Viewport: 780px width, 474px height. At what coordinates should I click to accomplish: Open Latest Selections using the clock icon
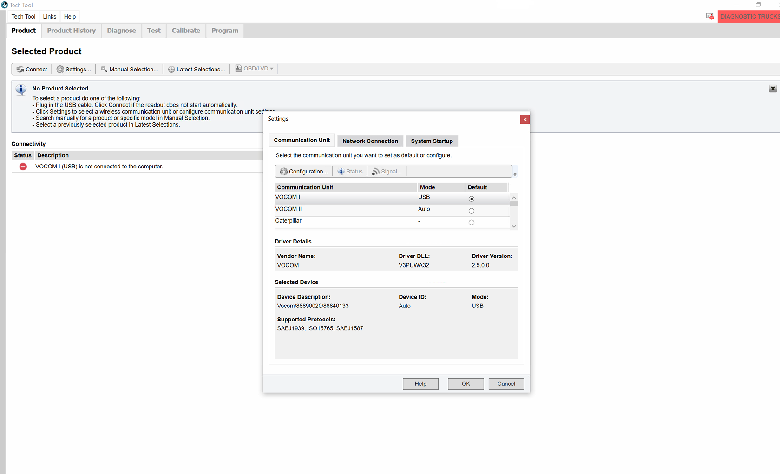click(x=171, y=69)
